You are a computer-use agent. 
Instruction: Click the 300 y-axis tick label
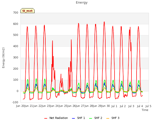(16, 57)
